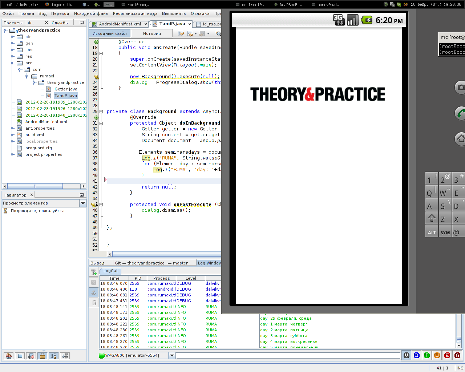Viewport: 465px width, 372px height.
Task: Click the alphabetical A-Z sort icon in Navigator
Action: [x=54, y=356]
